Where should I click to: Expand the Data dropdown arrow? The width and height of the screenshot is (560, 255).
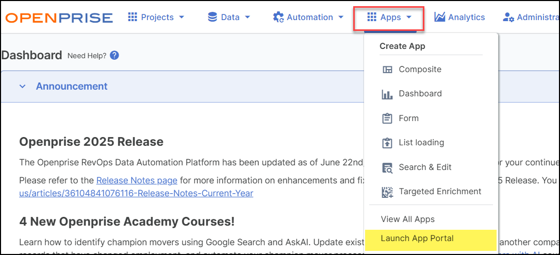(x=247, y=17)
